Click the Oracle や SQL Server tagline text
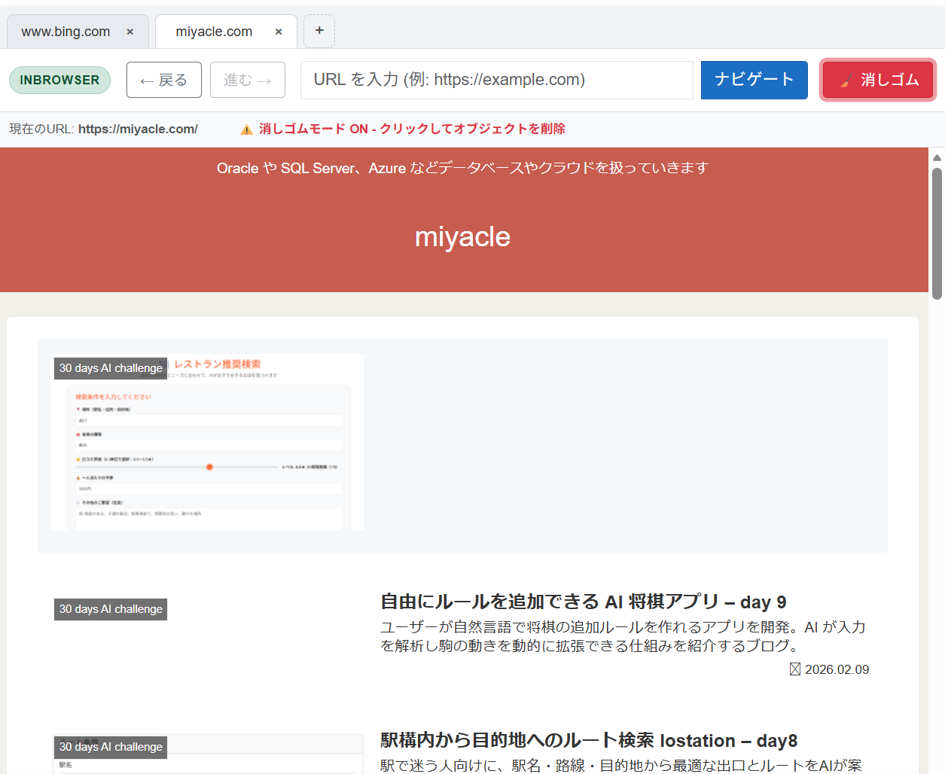Viewport: 945px width, 774px height. [x=462, y=168]
